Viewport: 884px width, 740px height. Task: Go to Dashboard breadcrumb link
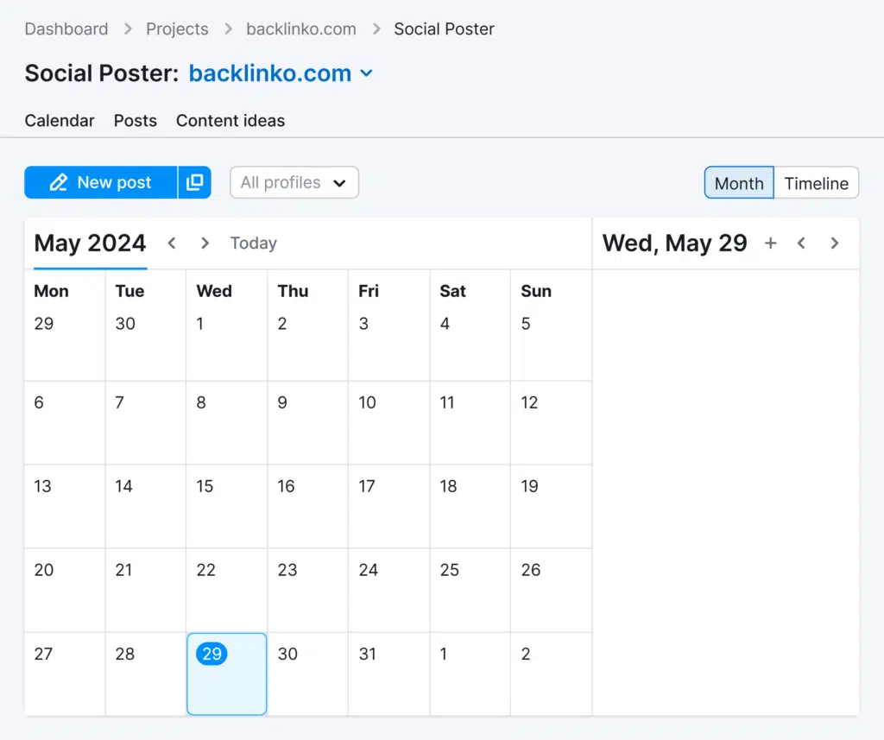tap(66, 28)
